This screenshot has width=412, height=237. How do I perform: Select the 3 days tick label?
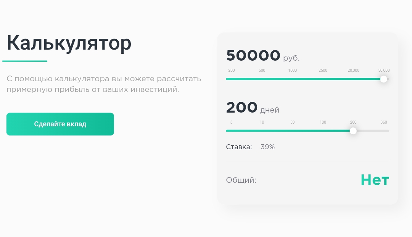coord(232,123)
